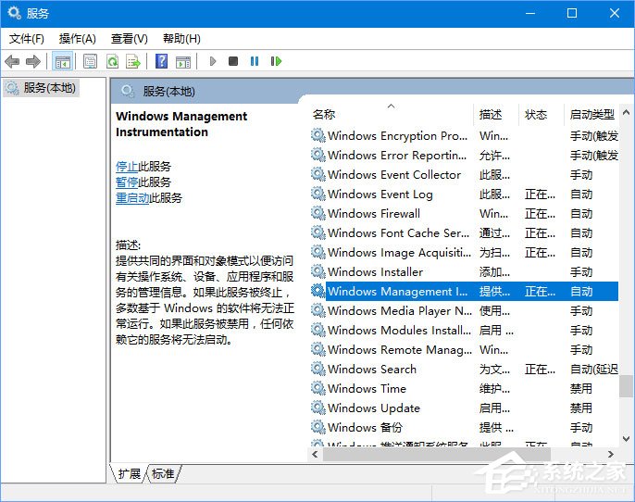Open Help via blue question-mark icon
Image resolution: width=635 pixels, height=502 pixels.
[161, 61]
